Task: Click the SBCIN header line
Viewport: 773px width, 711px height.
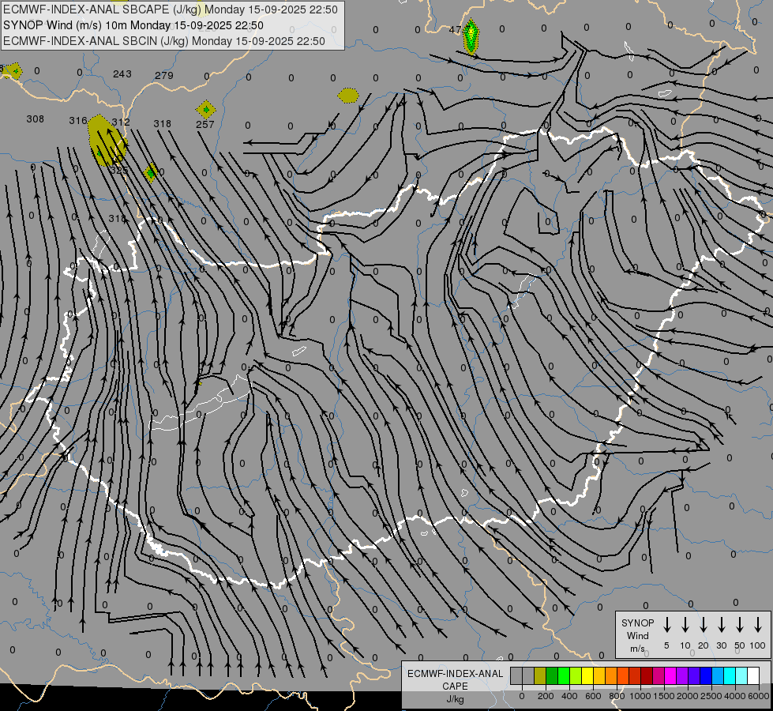Action: (x=164, y=41)
